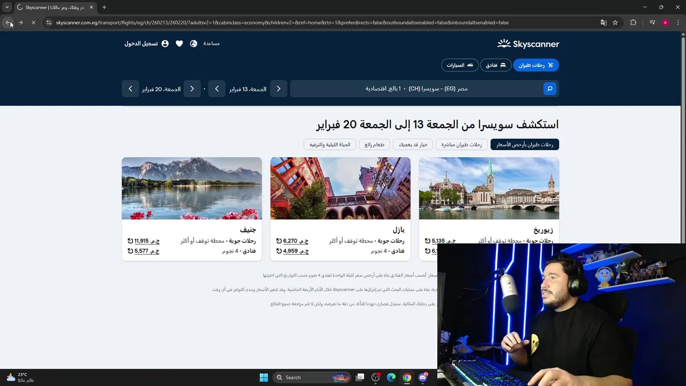Select the رحلات طيران مباشرة filter chip
Viewport: 686px width, 386px height.
point(462,144)
